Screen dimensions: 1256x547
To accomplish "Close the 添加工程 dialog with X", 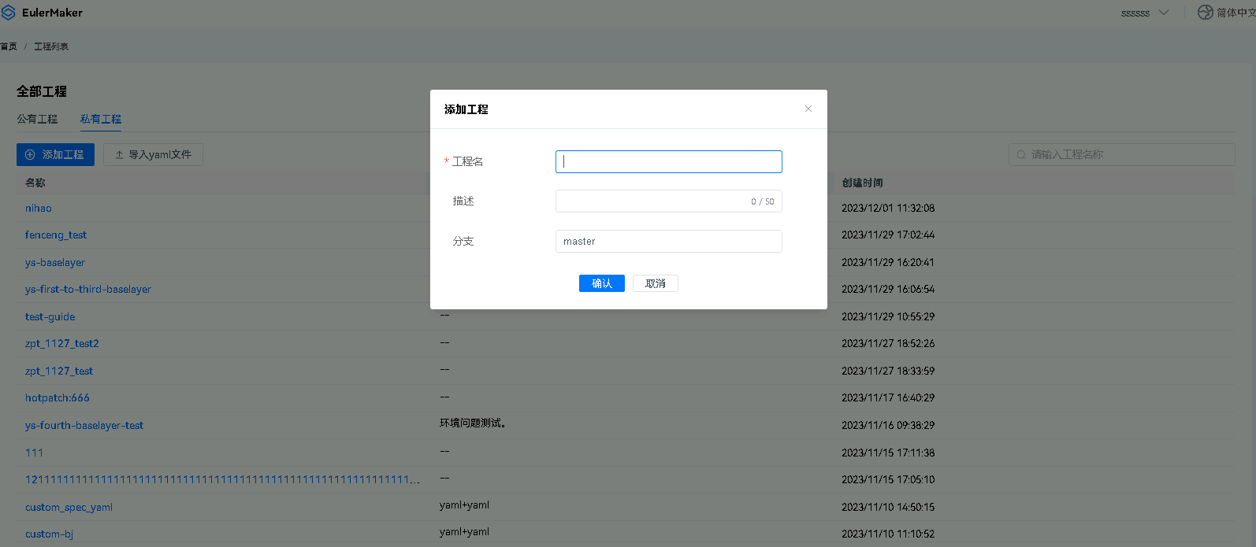I will tap(808, 109).
